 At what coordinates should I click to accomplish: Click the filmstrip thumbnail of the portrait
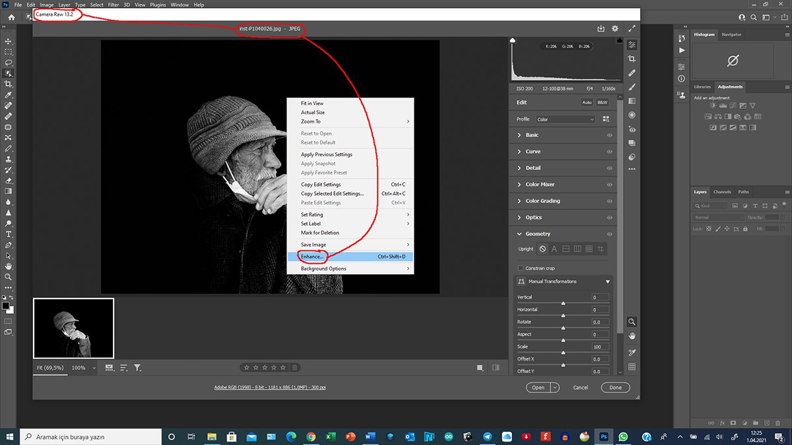[73, 328]
